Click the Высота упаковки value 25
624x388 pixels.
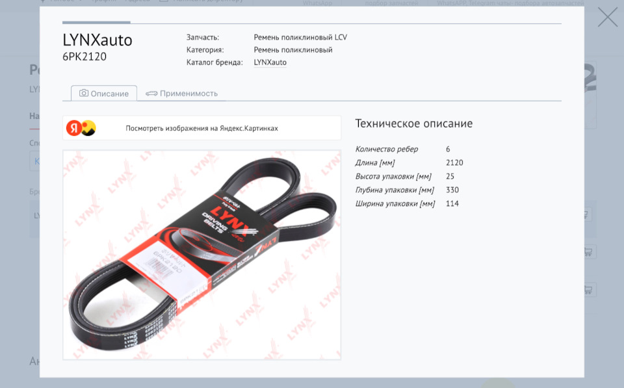(x=450, y=176)
